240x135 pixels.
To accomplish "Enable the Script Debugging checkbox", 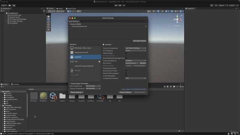I will 126,76.
